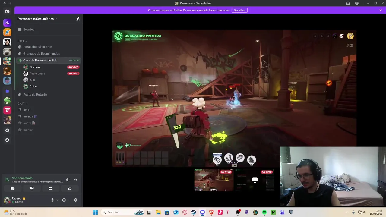386x217 pixels.
Task: Collapse the CALL category
Action: (23, 41)
